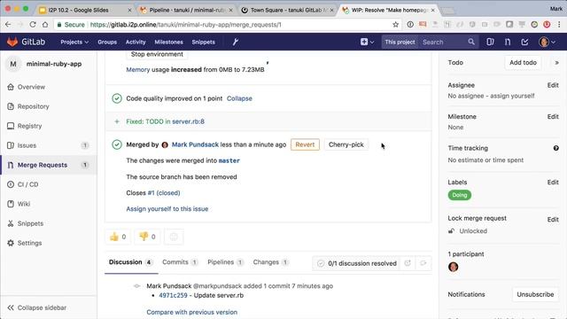Open the issues icon in navbar

coord(490,42)
